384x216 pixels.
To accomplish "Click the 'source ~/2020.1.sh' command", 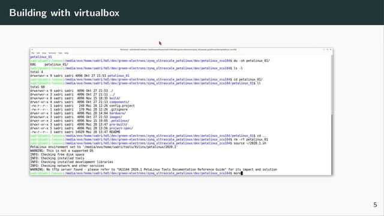I will pos(250,143).
